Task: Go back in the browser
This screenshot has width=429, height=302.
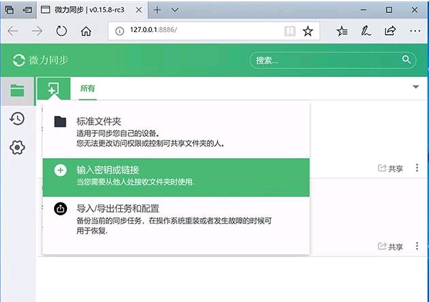Action: point(12,31)
